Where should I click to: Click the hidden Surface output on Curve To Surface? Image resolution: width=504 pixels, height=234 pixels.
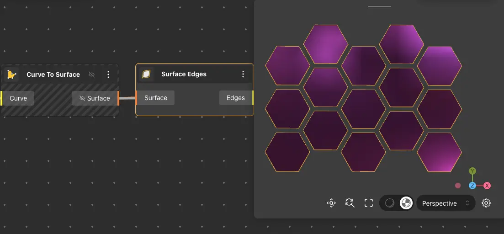(x=95, y=98)
